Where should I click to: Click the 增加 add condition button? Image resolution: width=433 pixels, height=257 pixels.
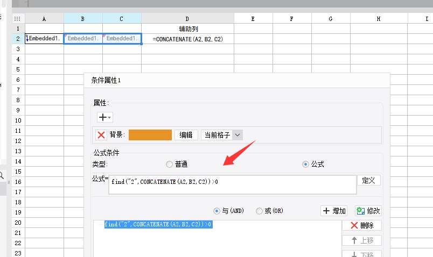334,211
